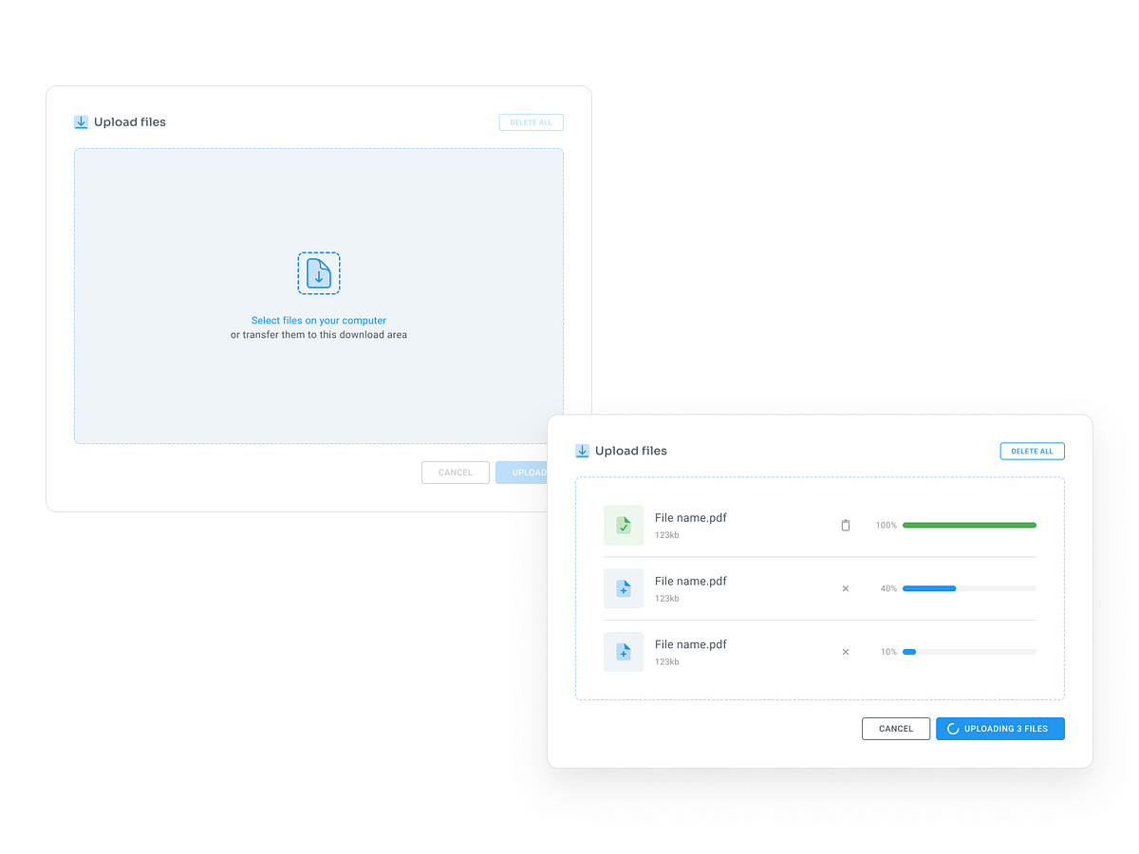1139x854 pixels.
Task: Click the Uploading 3 Files button
Action: click(1000, 729)
